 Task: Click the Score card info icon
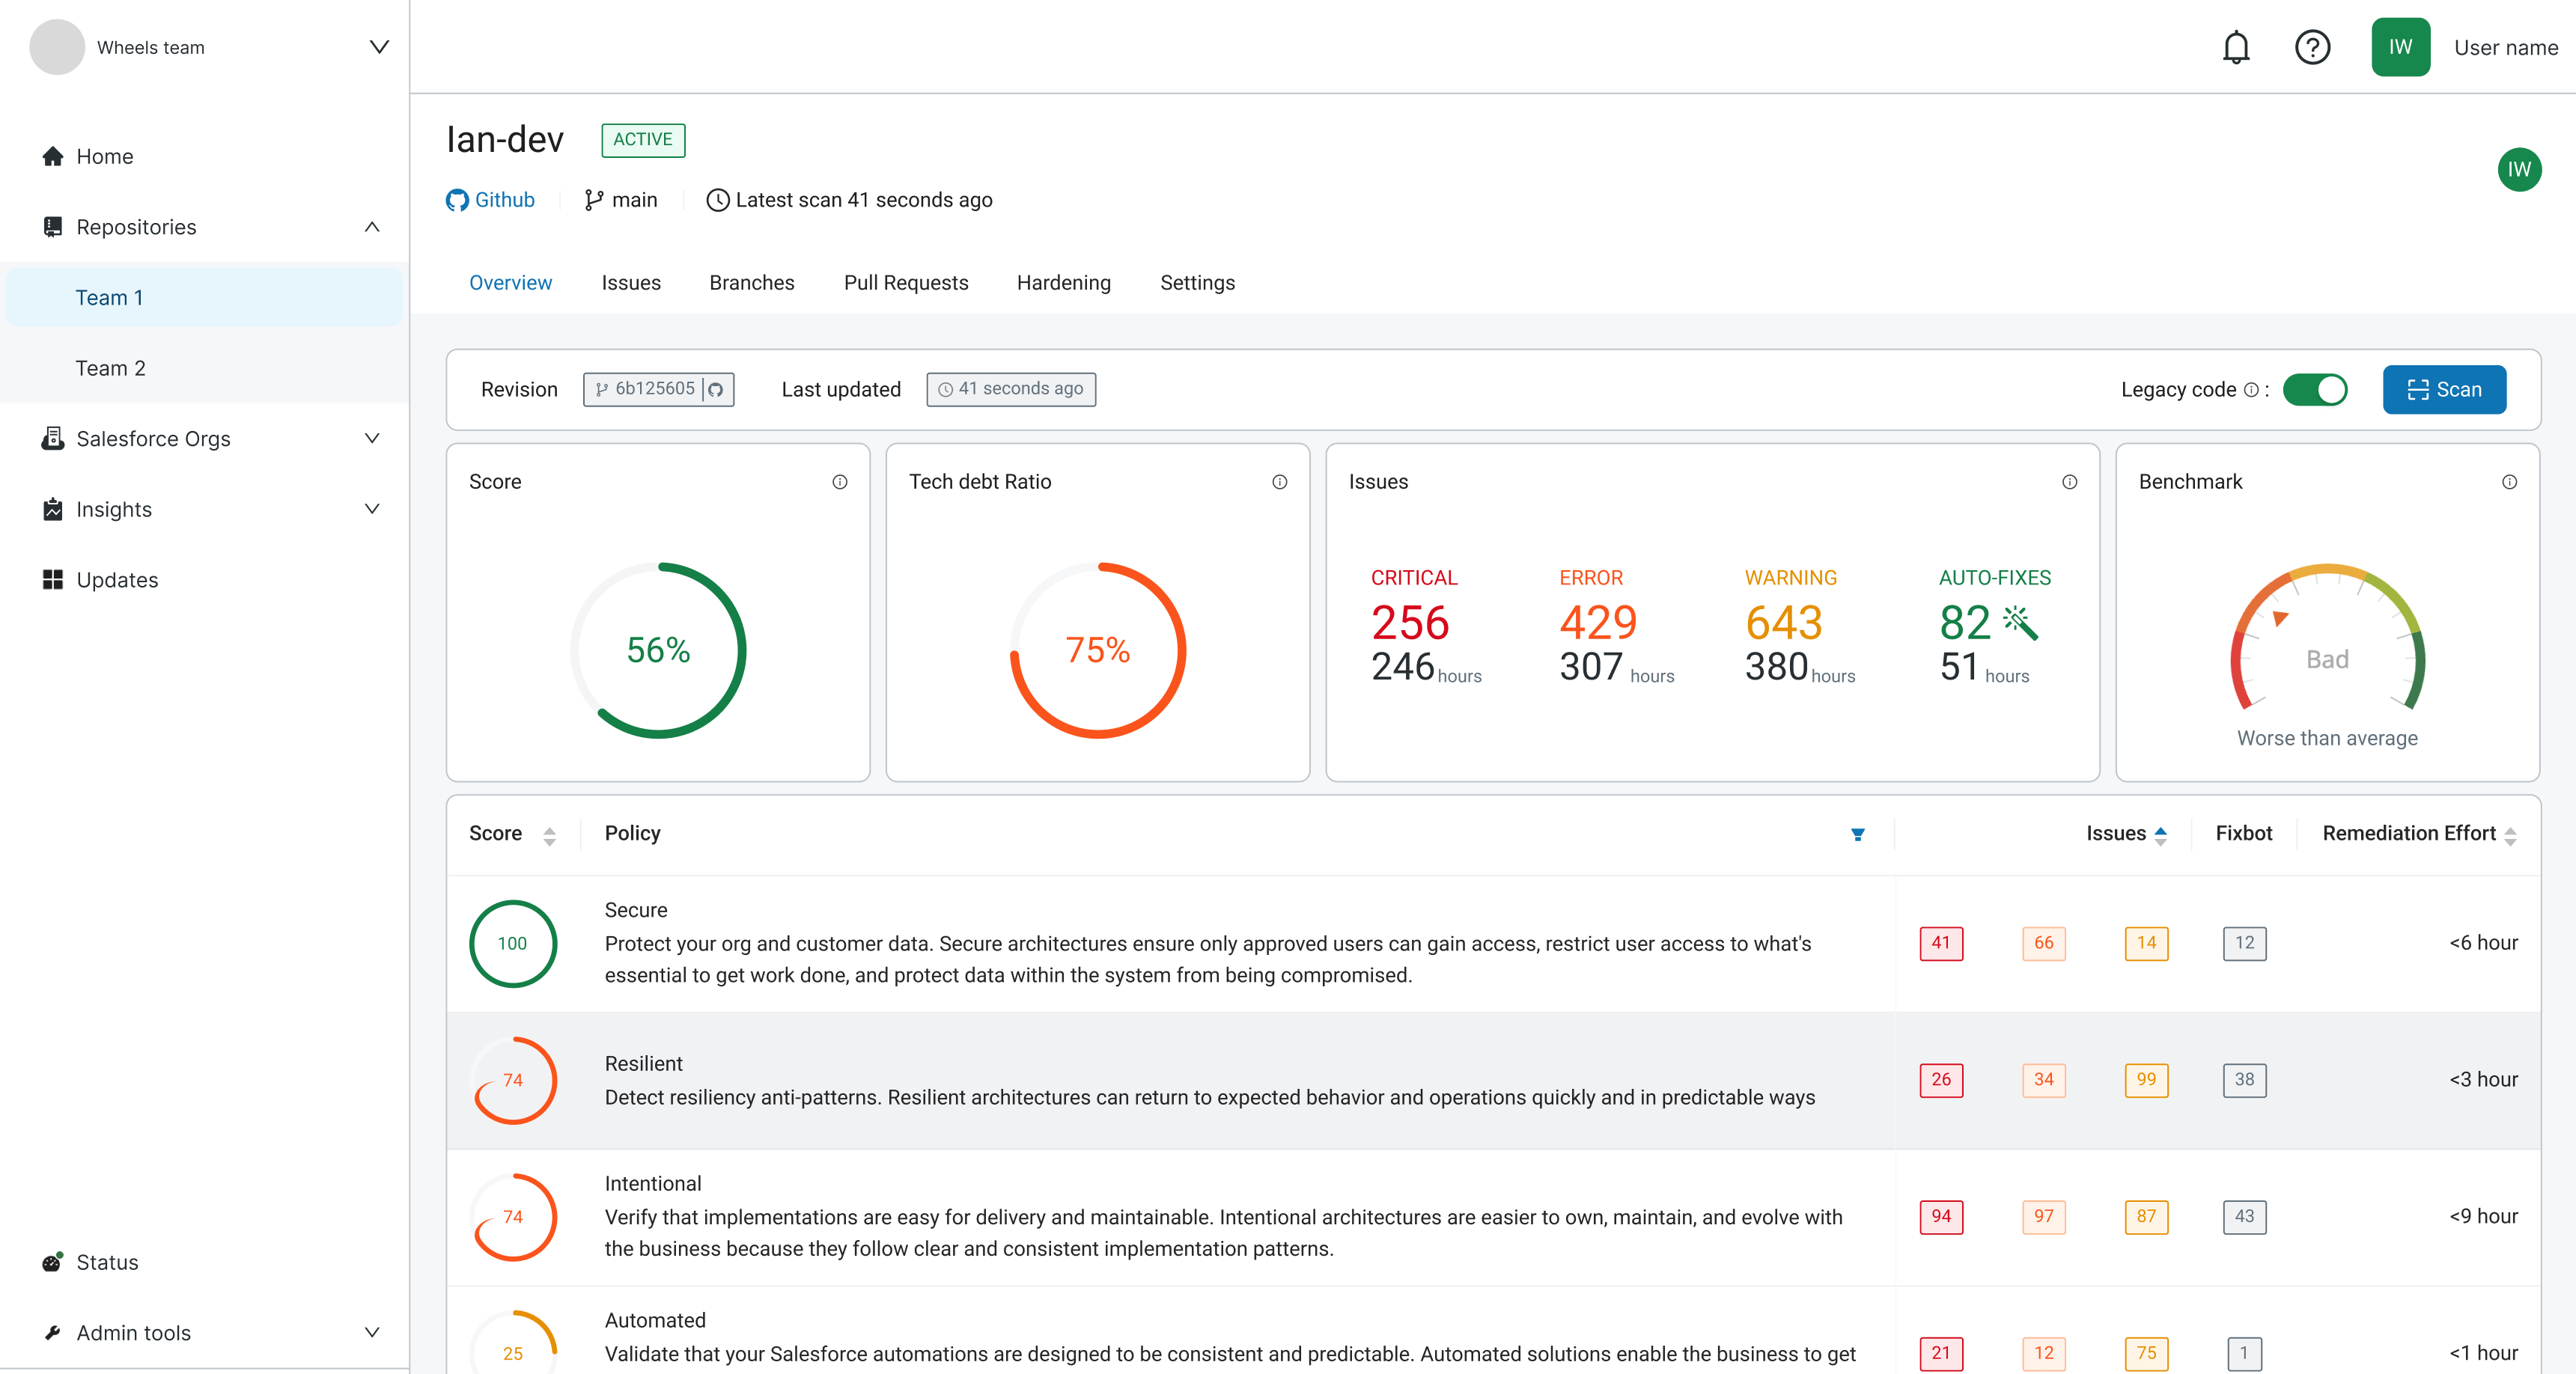point(839,482)
